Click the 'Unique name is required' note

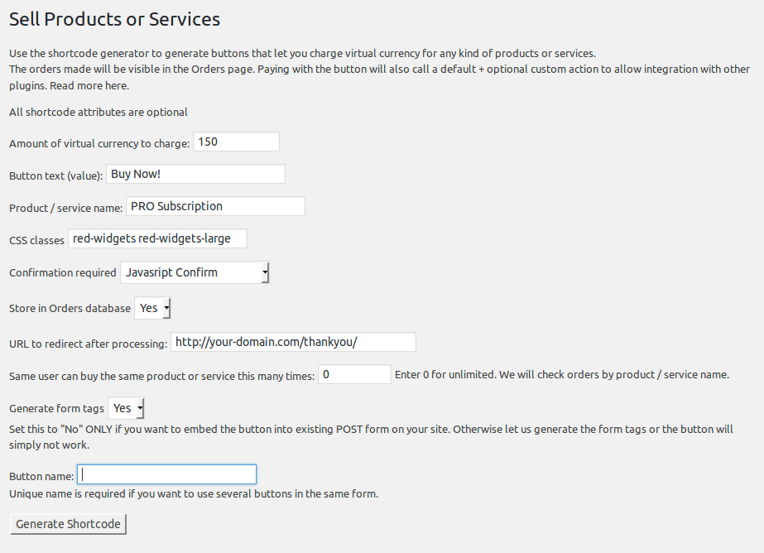click(194, 494)
